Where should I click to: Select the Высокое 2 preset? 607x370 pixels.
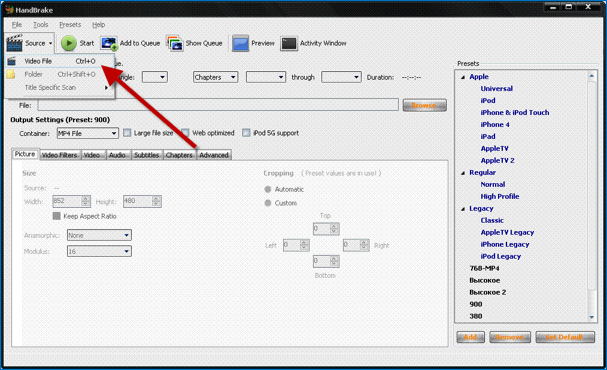[488, 293]
